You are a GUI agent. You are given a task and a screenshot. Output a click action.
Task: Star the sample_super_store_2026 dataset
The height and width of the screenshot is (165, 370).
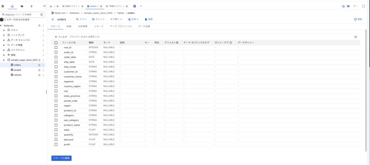[x=39, y=60]
